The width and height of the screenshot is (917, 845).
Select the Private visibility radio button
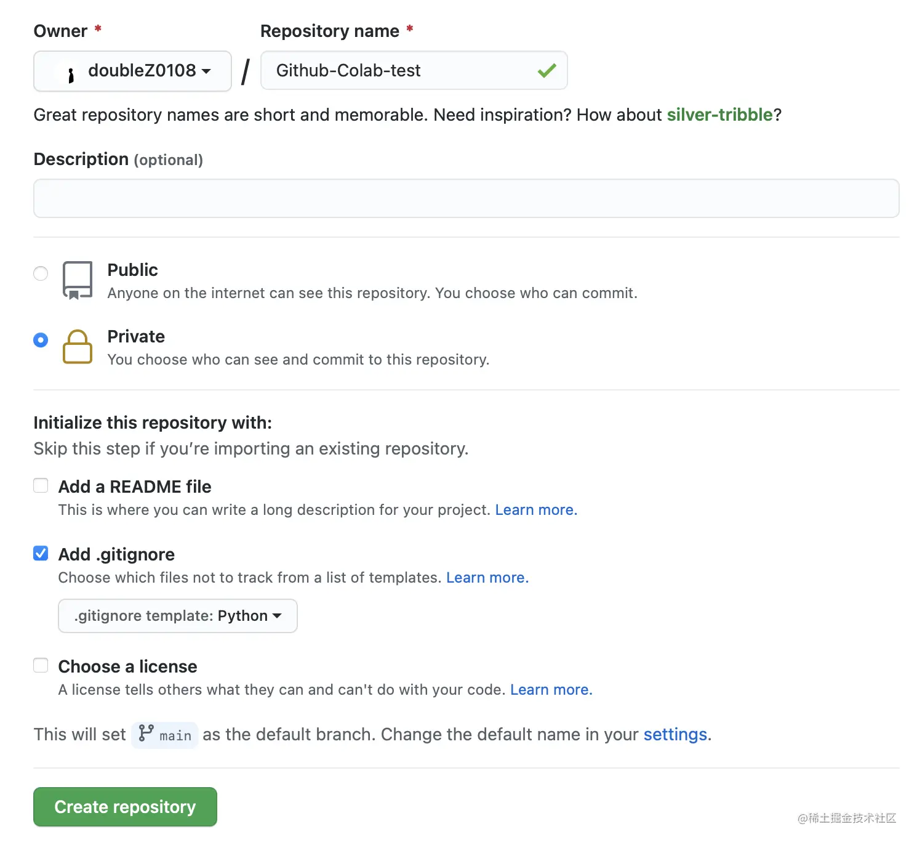(41, 340)
